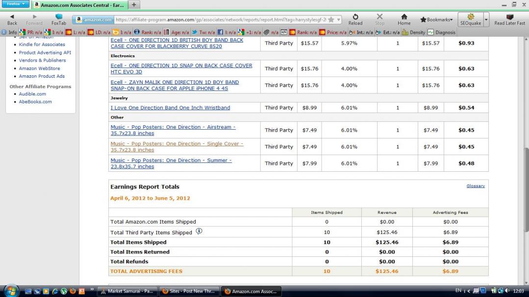Click the volume icon in system tray
This screenshot has width=529, height=297.
point(507,291)
